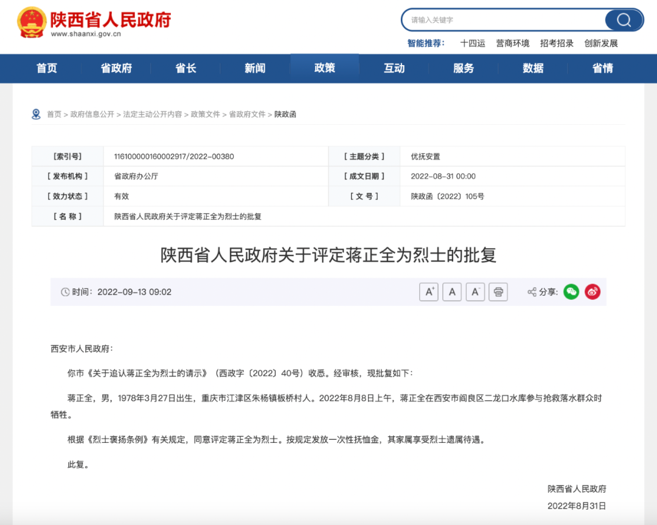Click the breadcrumb location pin icon
657x525 pixels.
coord(36,114)
